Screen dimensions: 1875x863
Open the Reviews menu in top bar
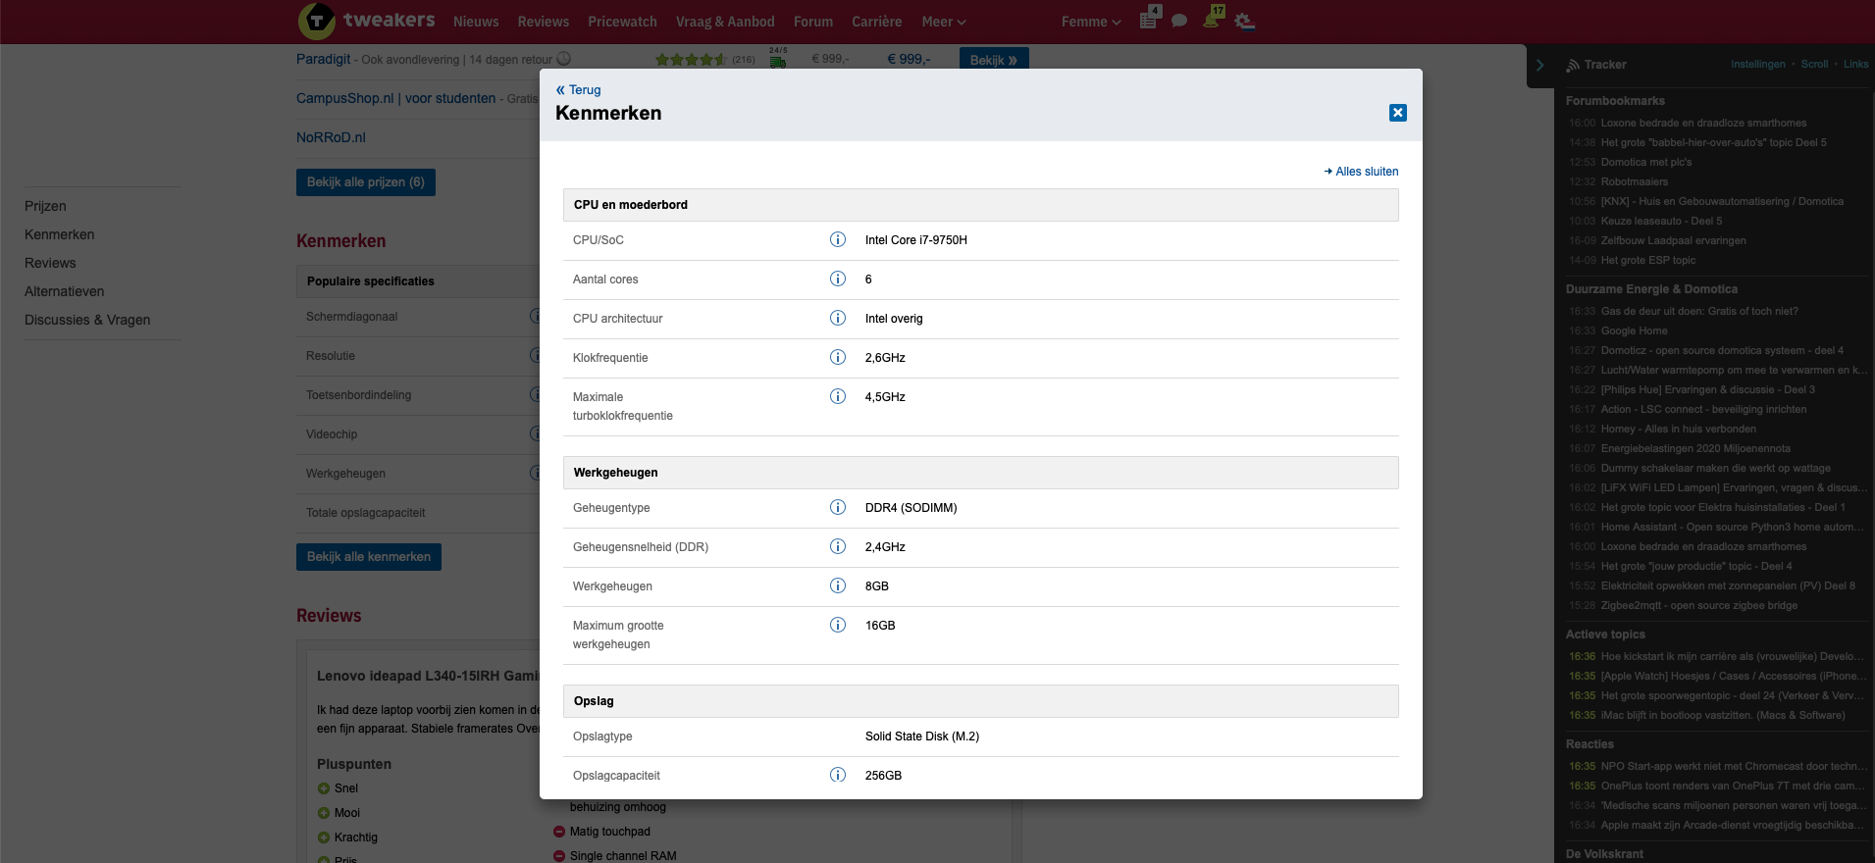(544, 22)
